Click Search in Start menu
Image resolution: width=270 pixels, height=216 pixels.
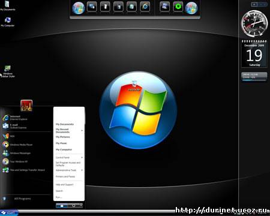coord(59,191)
